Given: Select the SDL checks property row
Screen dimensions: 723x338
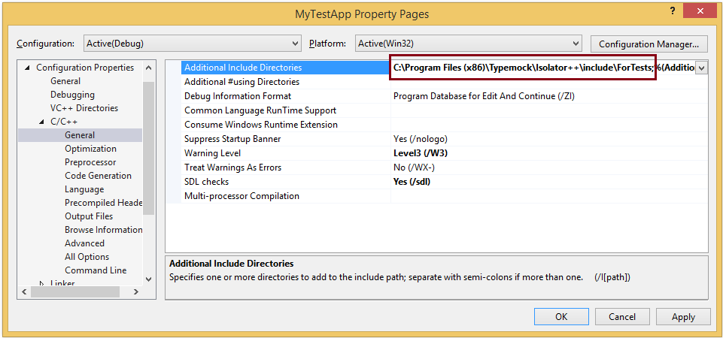Looking at the screenshot, I should 436,182.
